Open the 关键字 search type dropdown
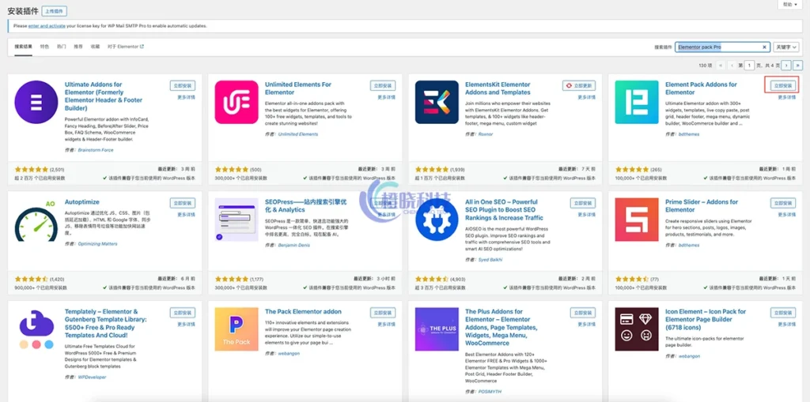The image size is (810, 402). click(x=782, y=47)
